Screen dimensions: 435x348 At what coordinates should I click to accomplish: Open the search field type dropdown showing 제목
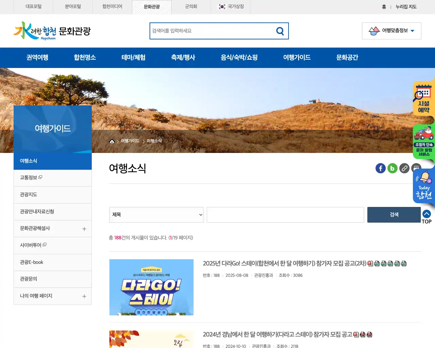(x=156, y=214)
